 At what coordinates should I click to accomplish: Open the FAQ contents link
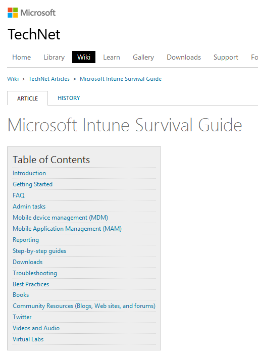click(x=19, y=195)
